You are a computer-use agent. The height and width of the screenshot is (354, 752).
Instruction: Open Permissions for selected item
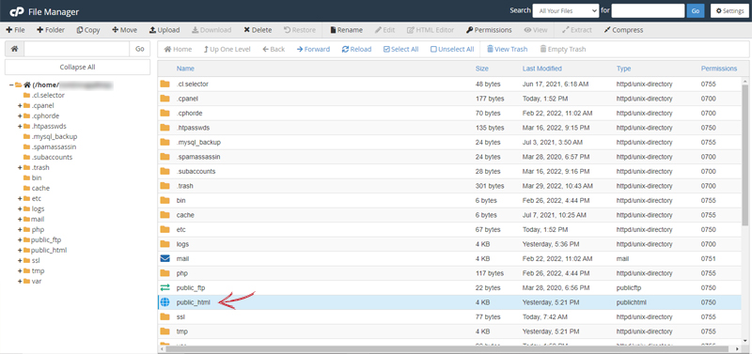[489, 30]
